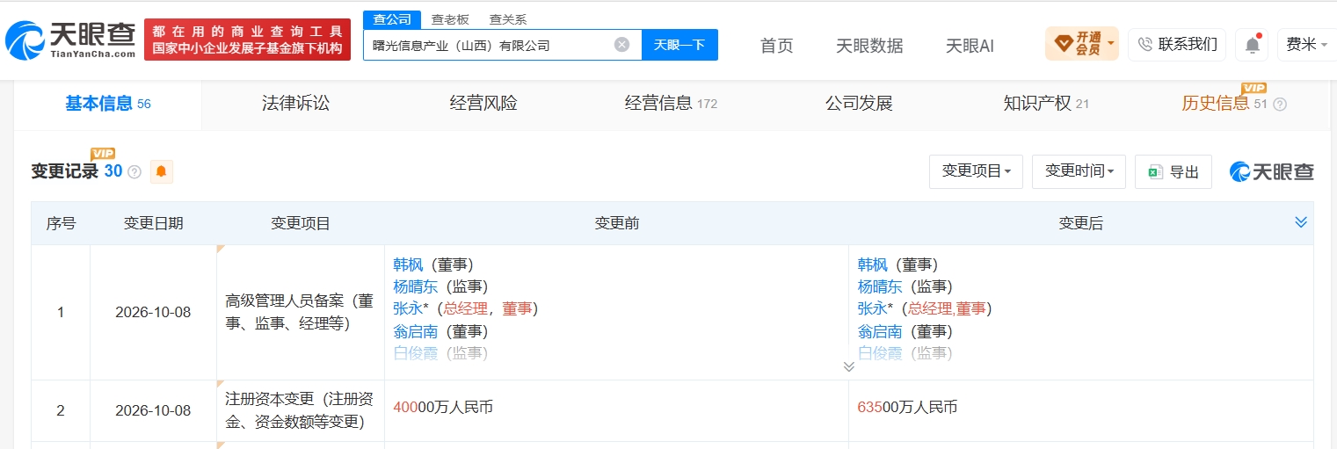
Task: Select the 法律诉讼 tab
Action: (295, 104)
